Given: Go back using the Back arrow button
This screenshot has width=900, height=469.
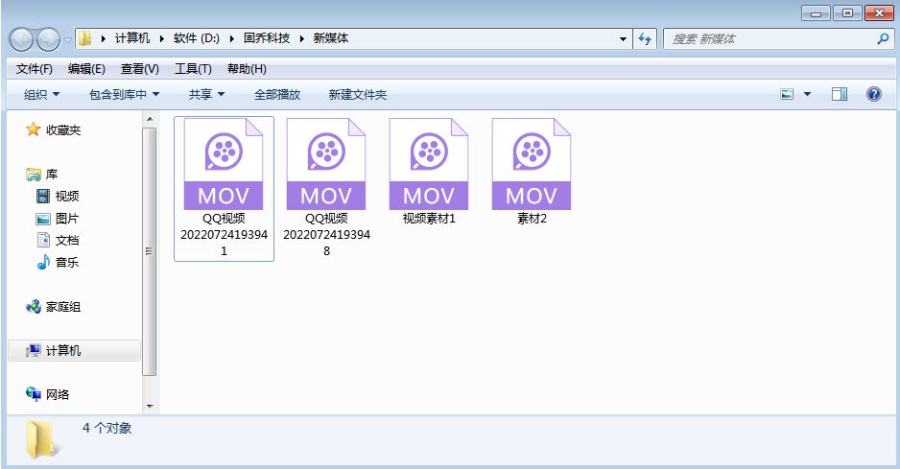Looking at the screenshot, I should click(21, 39).
